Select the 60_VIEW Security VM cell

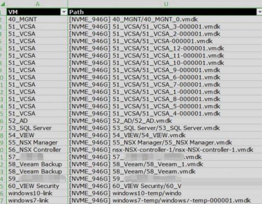pos(37,186)
